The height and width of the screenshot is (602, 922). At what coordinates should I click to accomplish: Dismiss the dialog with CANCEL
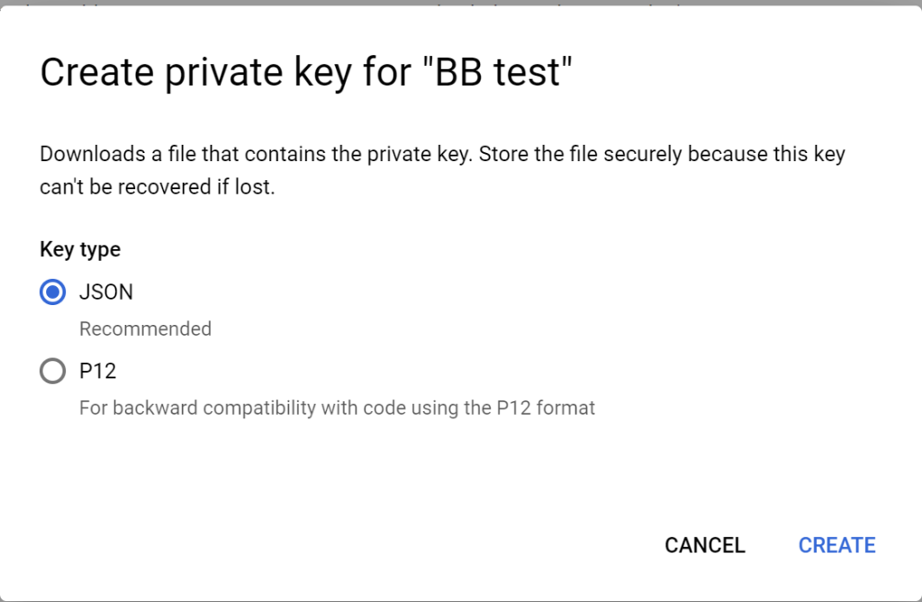pyautogui.click(x=705, y=545)
